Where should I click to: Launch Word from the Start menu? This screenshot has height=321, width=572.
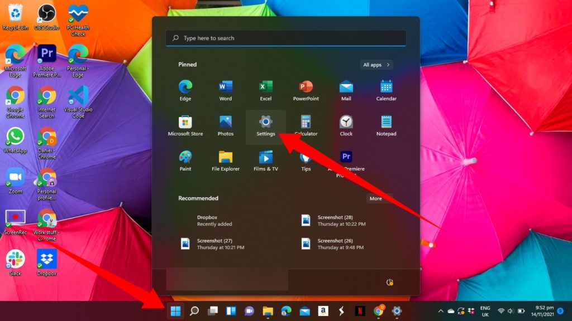tap(226, 90)
